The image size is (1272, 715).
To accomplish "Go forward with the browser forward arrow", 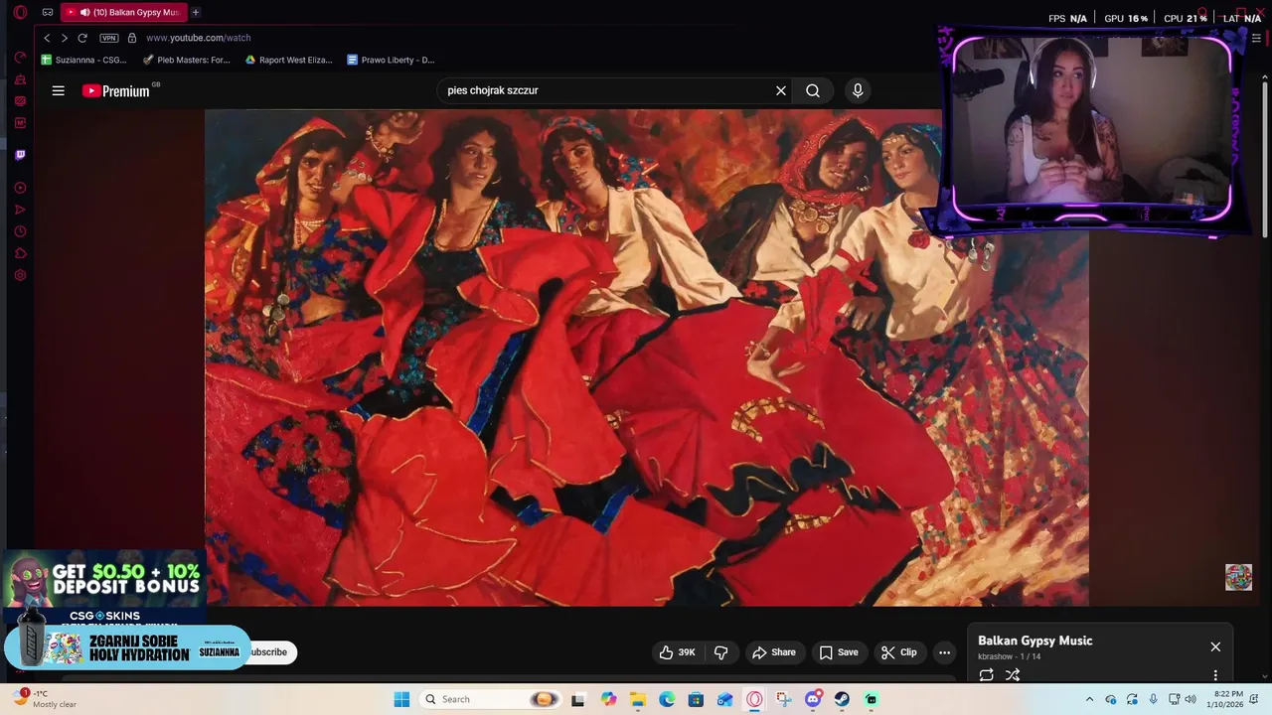I will tap(65, 38).
